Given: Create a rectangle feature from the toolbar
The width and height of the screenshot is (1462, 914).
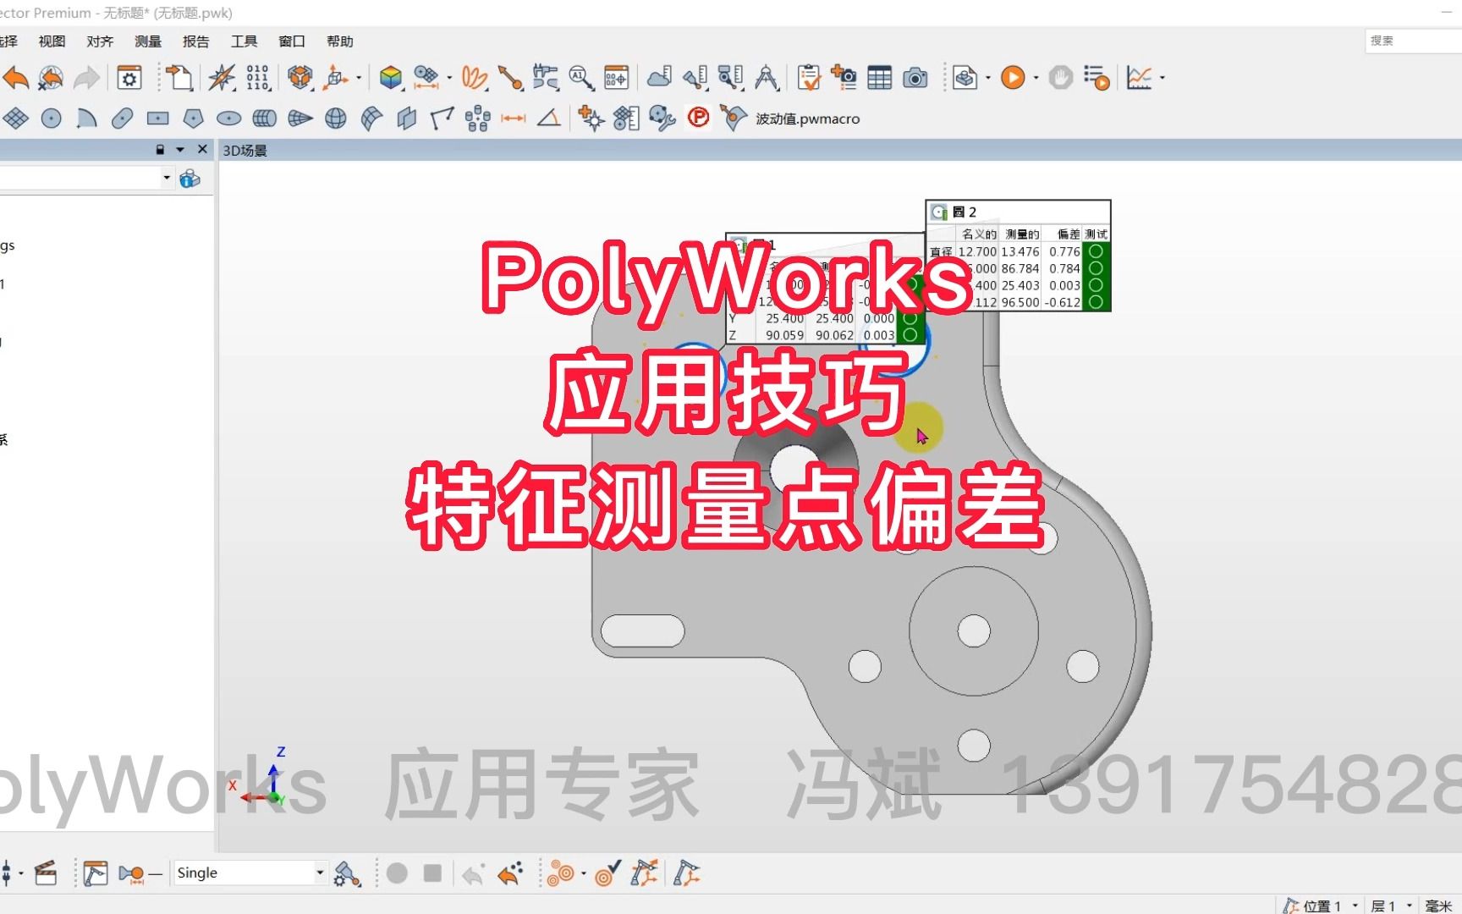Looking at the screenshot, I should pyautogui.click(x=158, y=118).
